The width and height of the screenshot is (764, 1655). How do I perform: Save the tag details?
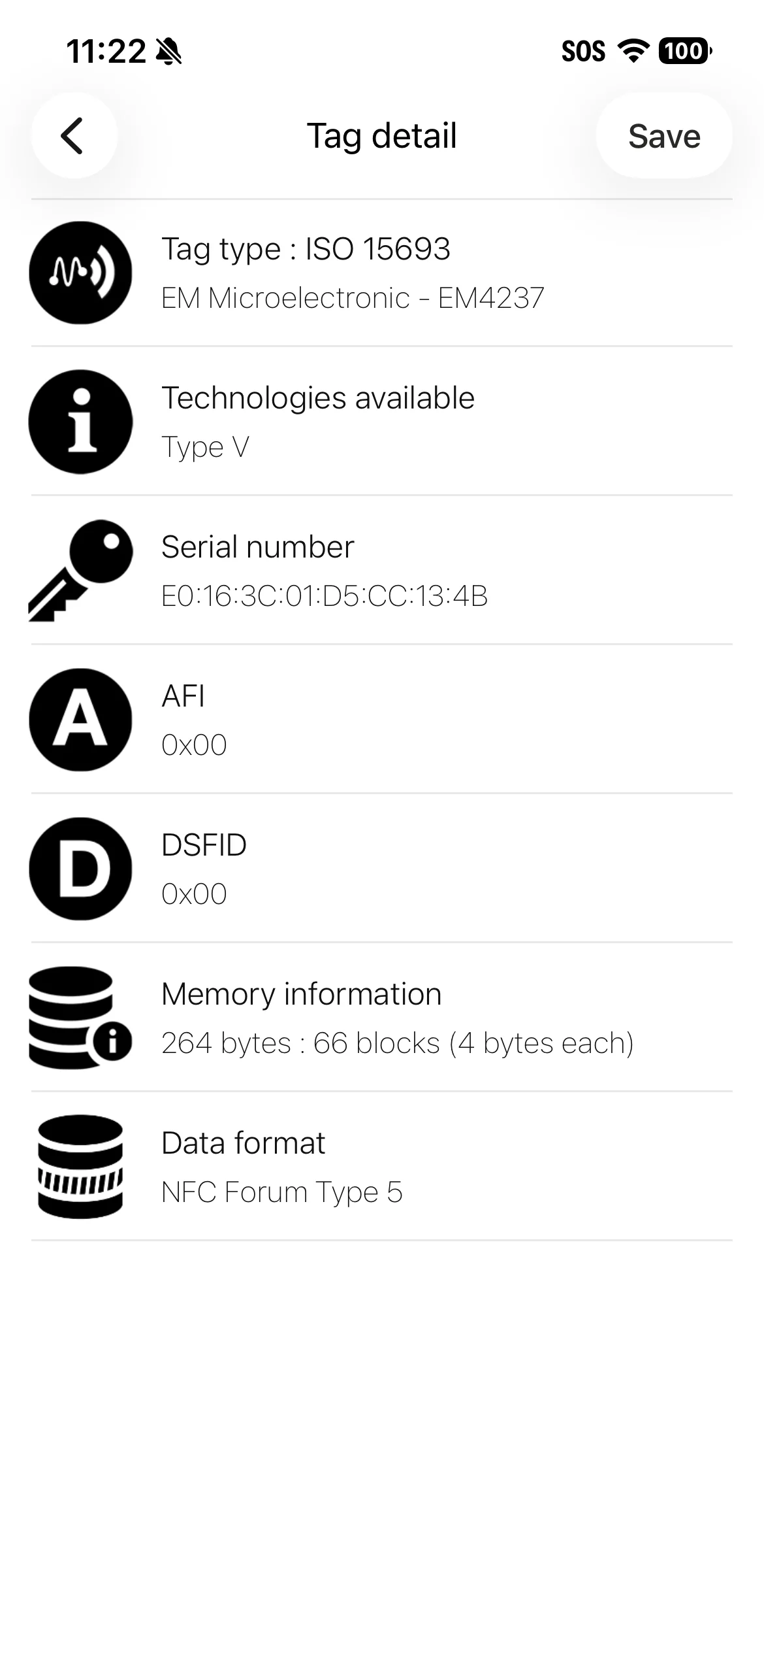click(664, 136)
